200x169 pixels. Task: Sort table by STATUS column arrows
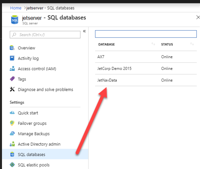(192, 44)
